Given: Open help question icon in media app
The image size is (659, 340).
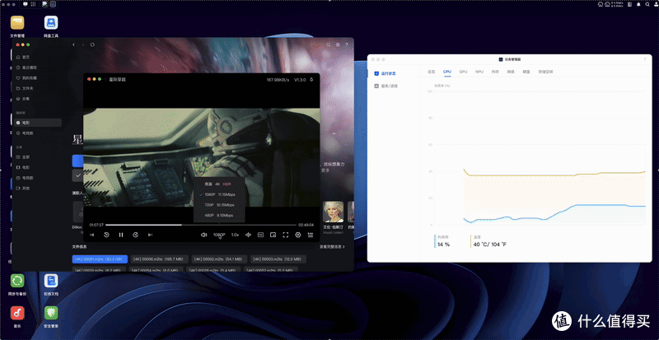Looking at the screenshot, I should (x=347, y=44).
